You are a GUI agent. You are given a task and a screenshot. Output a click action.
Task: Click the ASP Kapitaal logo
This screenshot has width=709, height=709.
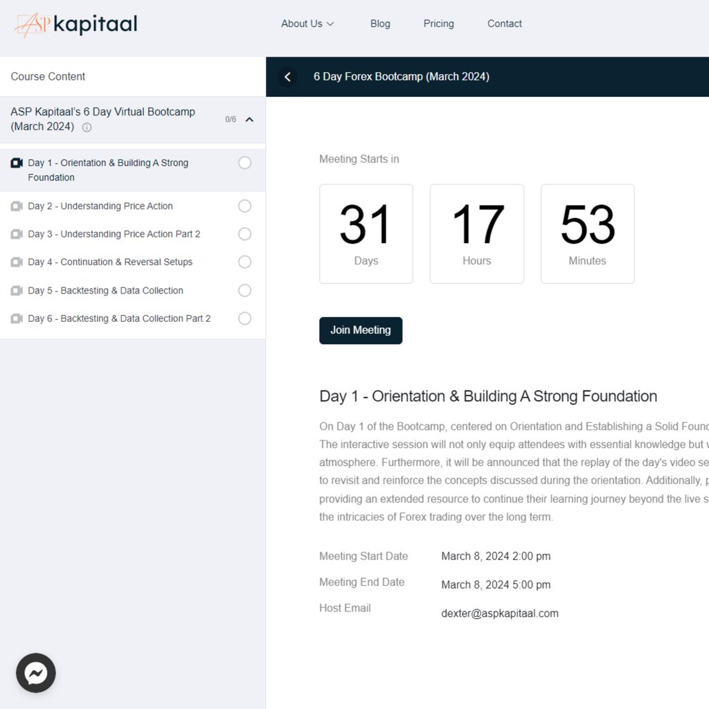pos(76,24)
